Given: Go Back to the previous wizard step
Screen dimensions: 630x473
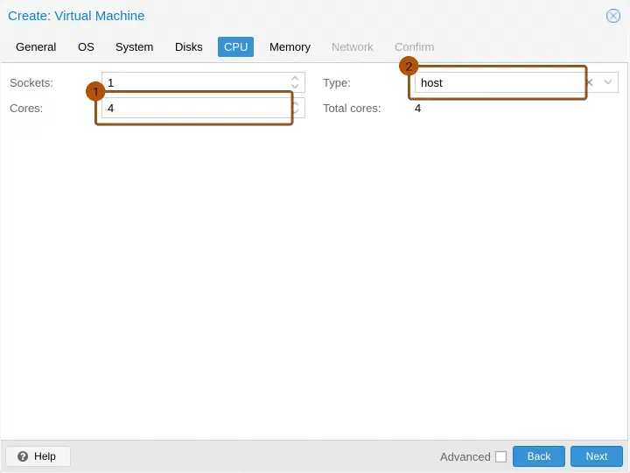Looking at the screenshot, I should point(539,456).
